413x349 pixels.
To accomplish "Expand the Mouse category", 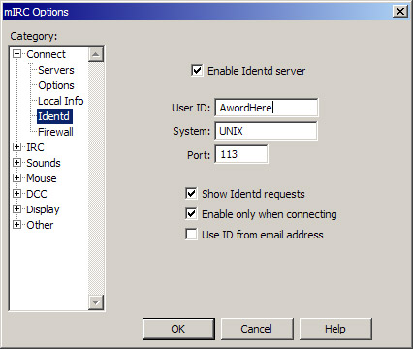I will [x=16, y=178].
